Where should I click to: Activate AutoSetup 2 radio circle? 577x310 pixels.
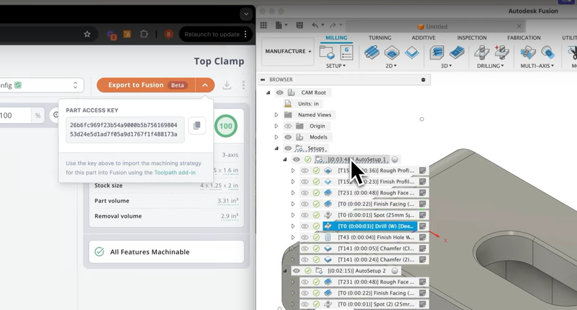(x=395, y=271)
